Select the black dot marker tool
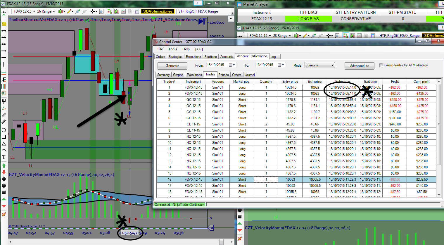 click(4, 186)
